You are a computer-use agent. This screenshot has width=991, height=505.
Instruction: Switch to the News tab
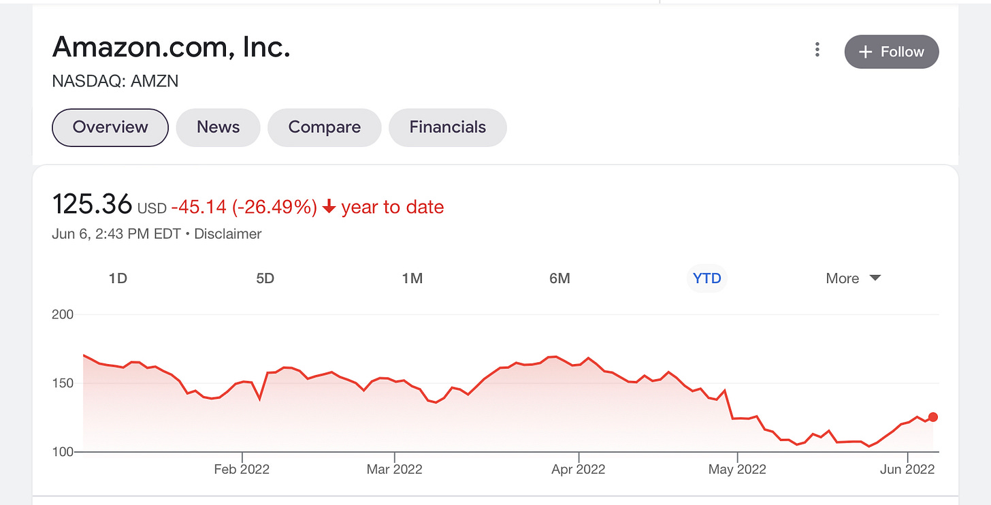pyautogui.click(x=218, y=127)
